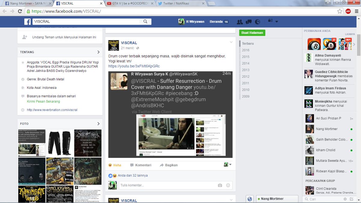Click the VISCRAL search field
Screen dimensions: 361x203
[86, 22]
